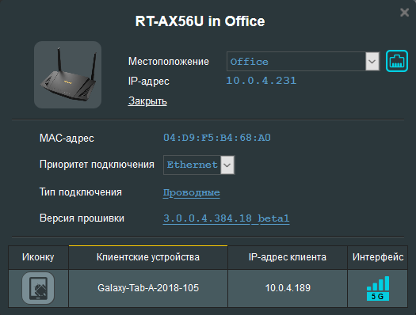Select the Galaxy-Tab-A-2018-105 client name
Viewport: 416px width, 315px height.
(x=148, y=288)
